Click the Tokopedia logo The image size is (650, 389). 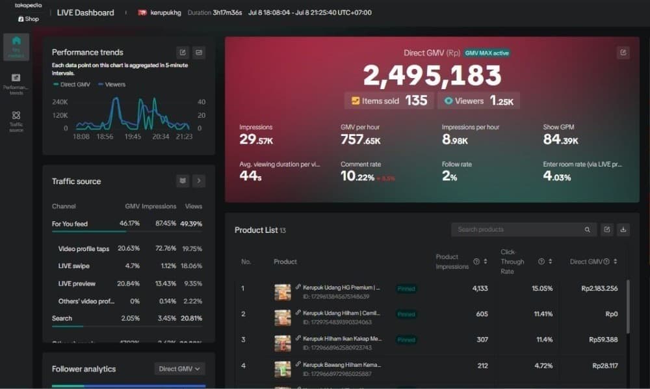[28, 5]
